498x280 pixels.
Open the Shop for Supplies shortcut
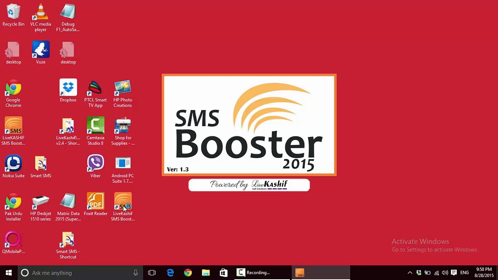click(x=123, y=131)
